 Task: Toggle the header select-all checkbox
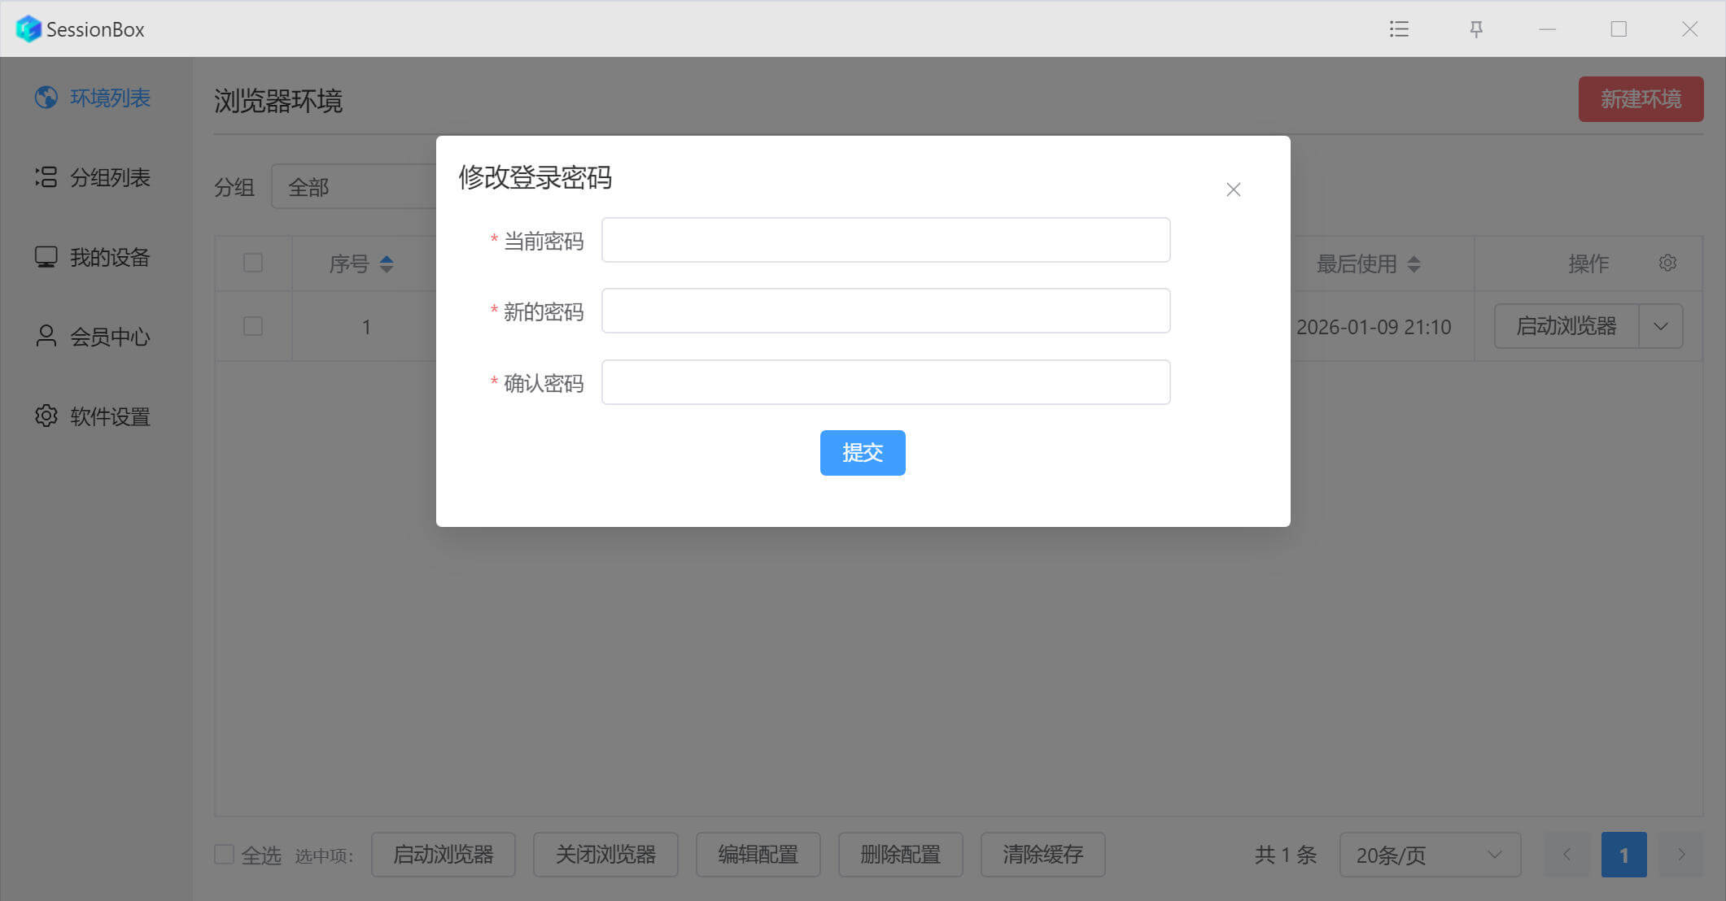(x=253, y=263)
